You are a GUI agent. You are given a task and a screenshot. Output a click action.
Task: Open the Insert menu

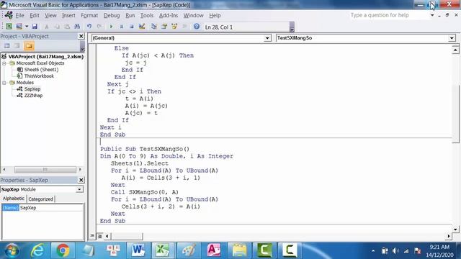68,15
